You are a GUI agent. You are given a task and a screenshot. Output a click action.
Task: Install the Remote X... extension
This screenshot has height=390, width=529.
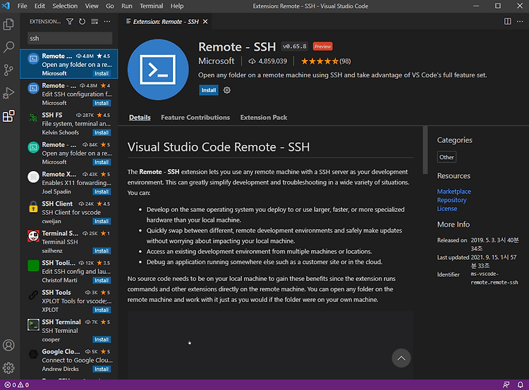pos(102,191)
